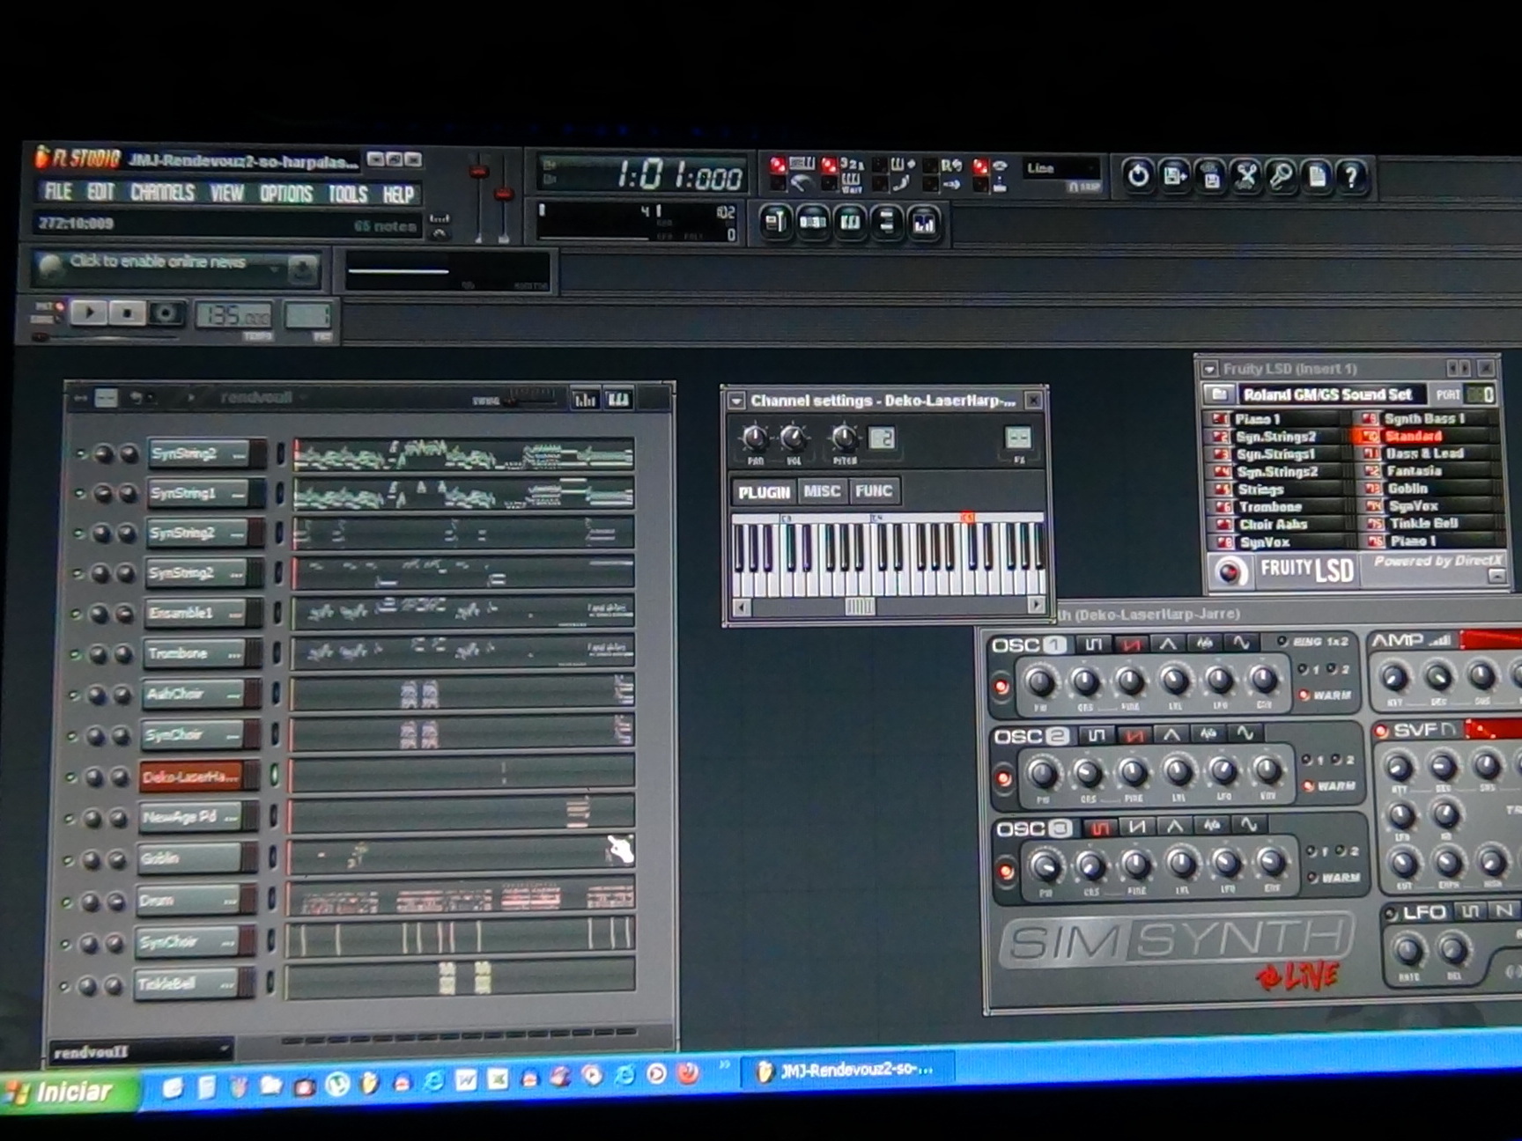Switch to the FUNC tab

pos(874,491)
